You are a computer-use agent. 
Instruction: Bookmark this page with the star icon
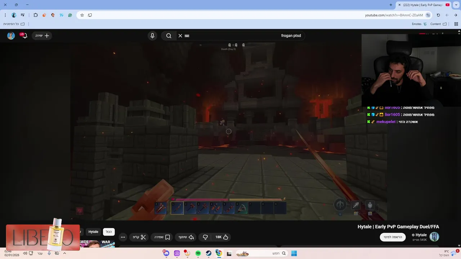(x=82, y=15)
